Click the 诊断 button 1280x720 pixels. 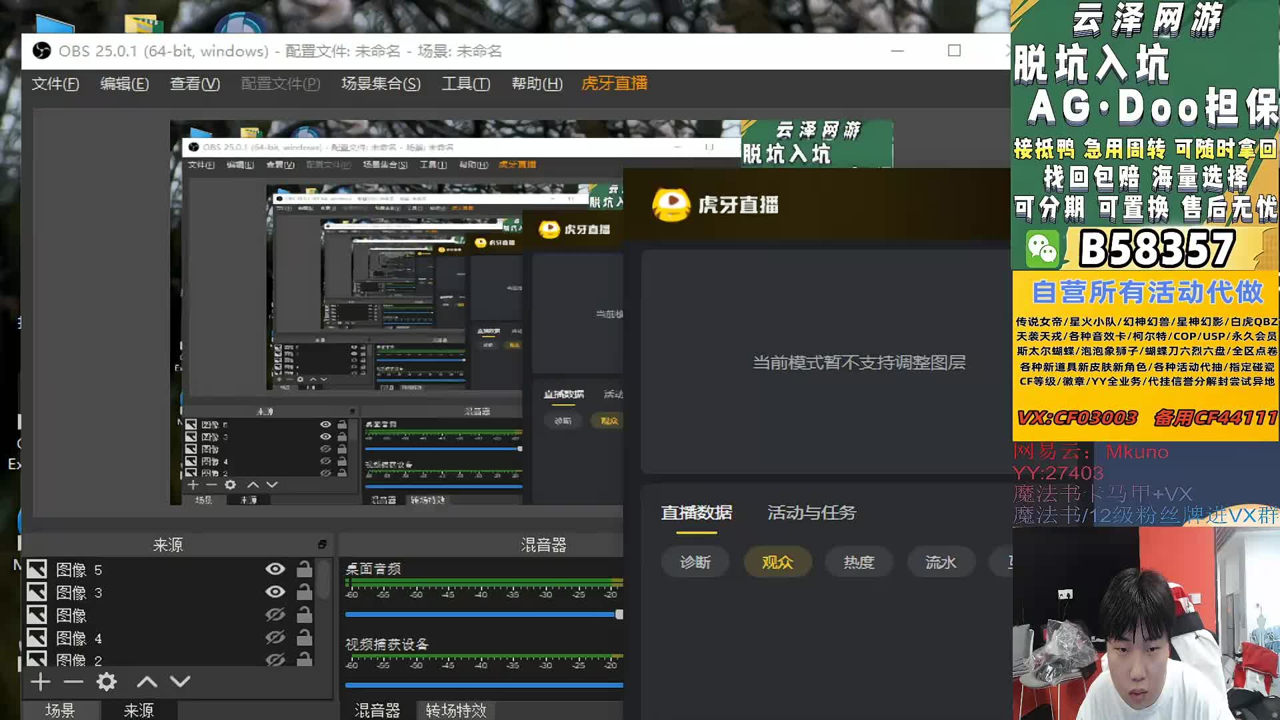click(x=695, y=563)
